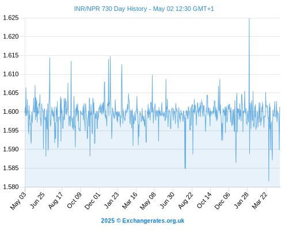Screen dimensions: 285x230
Task: Click the 1.625 y-axis value
Action: coord(11,18)
